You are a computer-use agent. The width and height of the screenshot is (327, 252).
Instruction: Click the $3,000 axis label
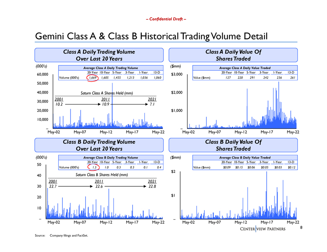(177, 74)
